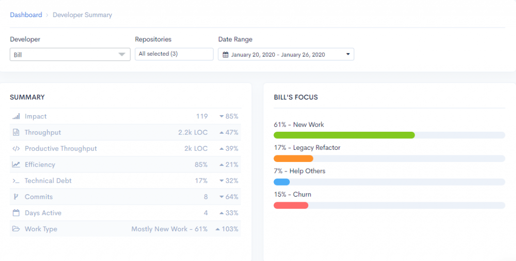516x261 pixels.
Task: Click the calendar icon in Date Range field
Action: 225,55
